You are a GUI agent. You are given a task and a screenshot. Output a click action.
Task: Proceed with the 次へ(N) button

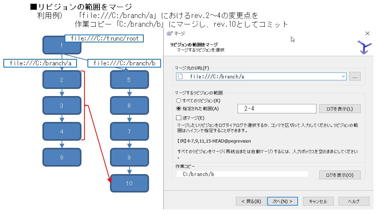pyautogui.click(x=282, y=201)
